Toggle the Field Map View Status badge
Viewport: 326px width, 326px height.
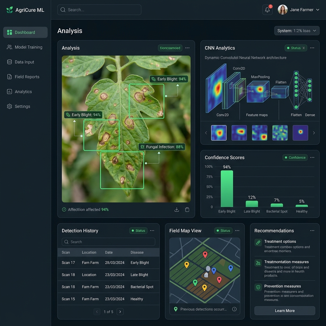pyautogui.click(x=223, y=230)
